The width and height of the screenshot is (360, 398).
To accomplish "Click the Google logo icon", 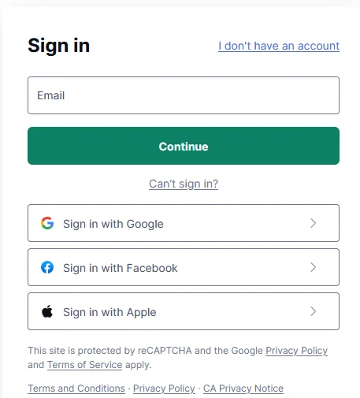I will [x=47, y=223].
